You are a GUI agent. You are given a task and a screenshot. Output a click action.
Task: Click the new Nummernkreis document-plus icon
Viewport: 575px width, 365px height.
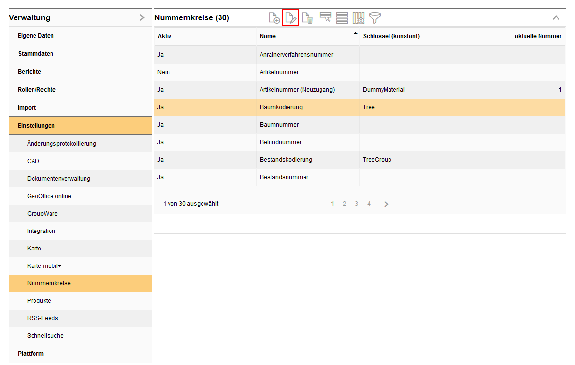pyautogui.click(x=274, y=18)
